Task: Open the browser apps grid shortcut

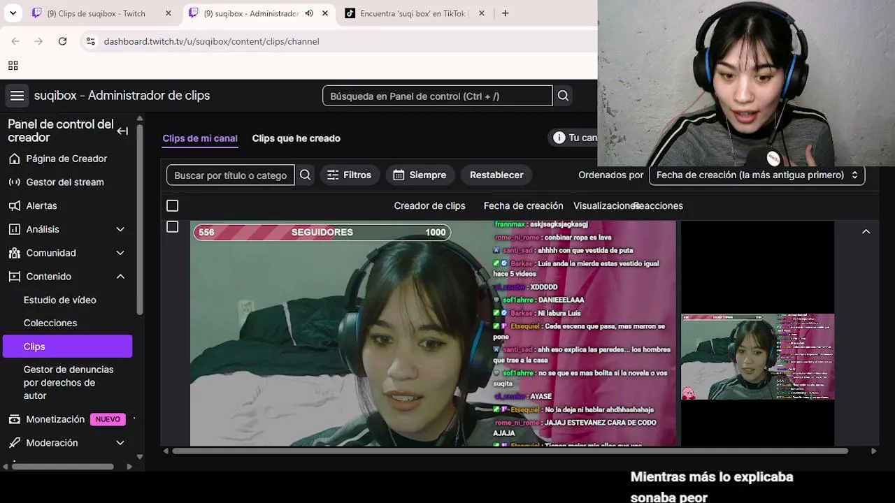Action: [x=13, y=66]
